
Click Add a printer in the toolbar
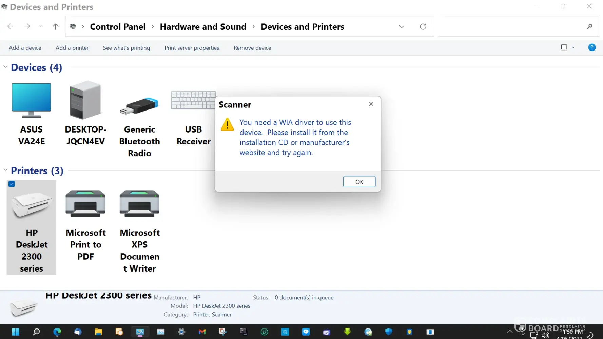(72, 48)
